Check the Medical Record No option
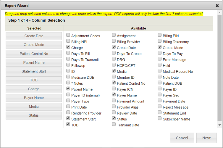This screenshot has height=148, width=223. click(160, 71)
